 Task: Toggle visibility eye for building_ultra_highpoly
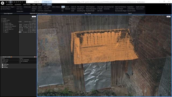[20, 26]
